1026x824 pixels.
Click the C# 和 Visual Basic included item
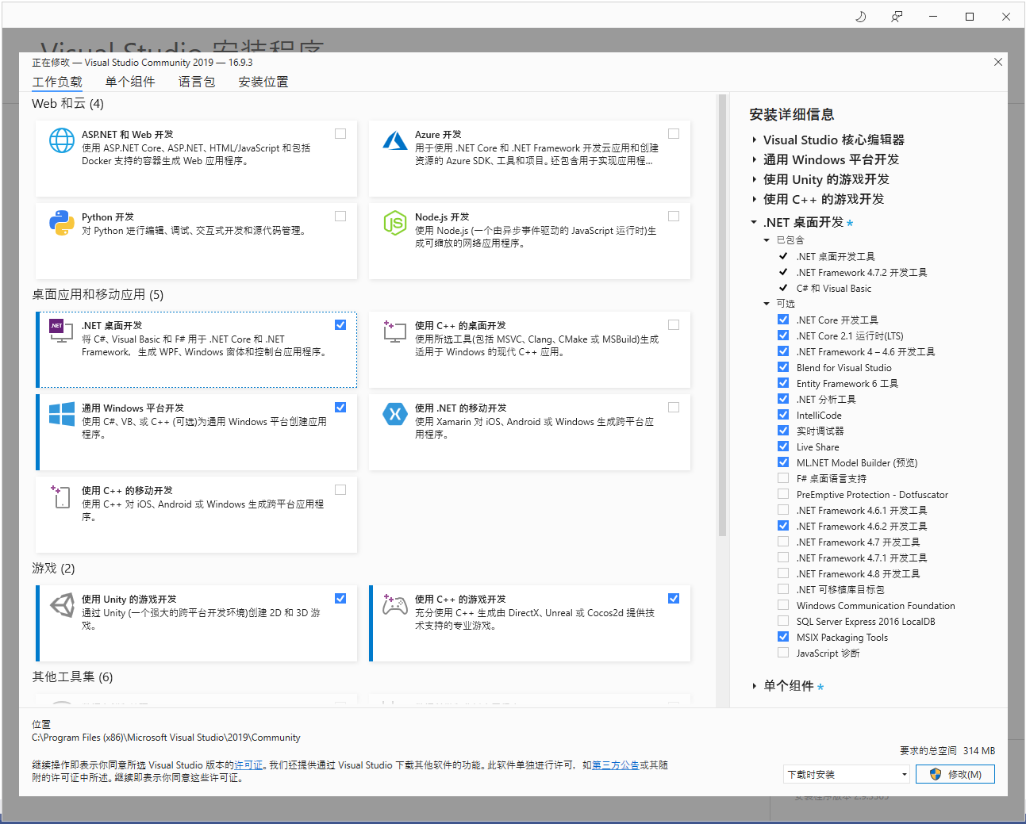click(834, 289)
